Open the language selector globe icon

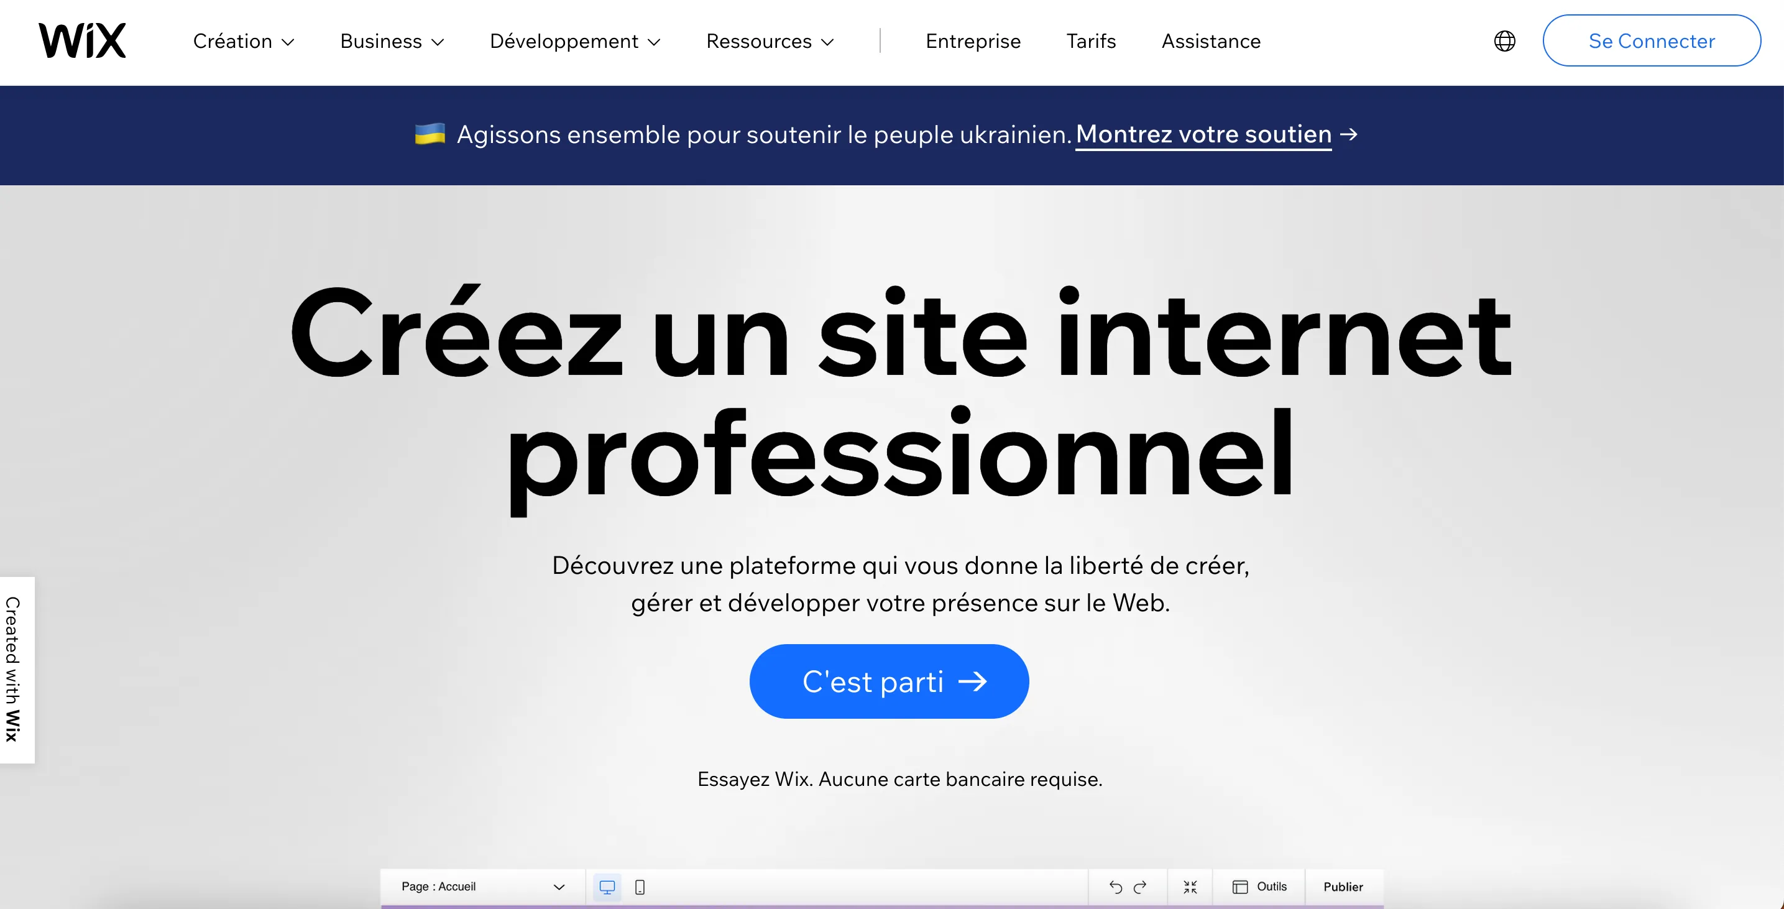pyautogui.click(x=1504, y=41)
